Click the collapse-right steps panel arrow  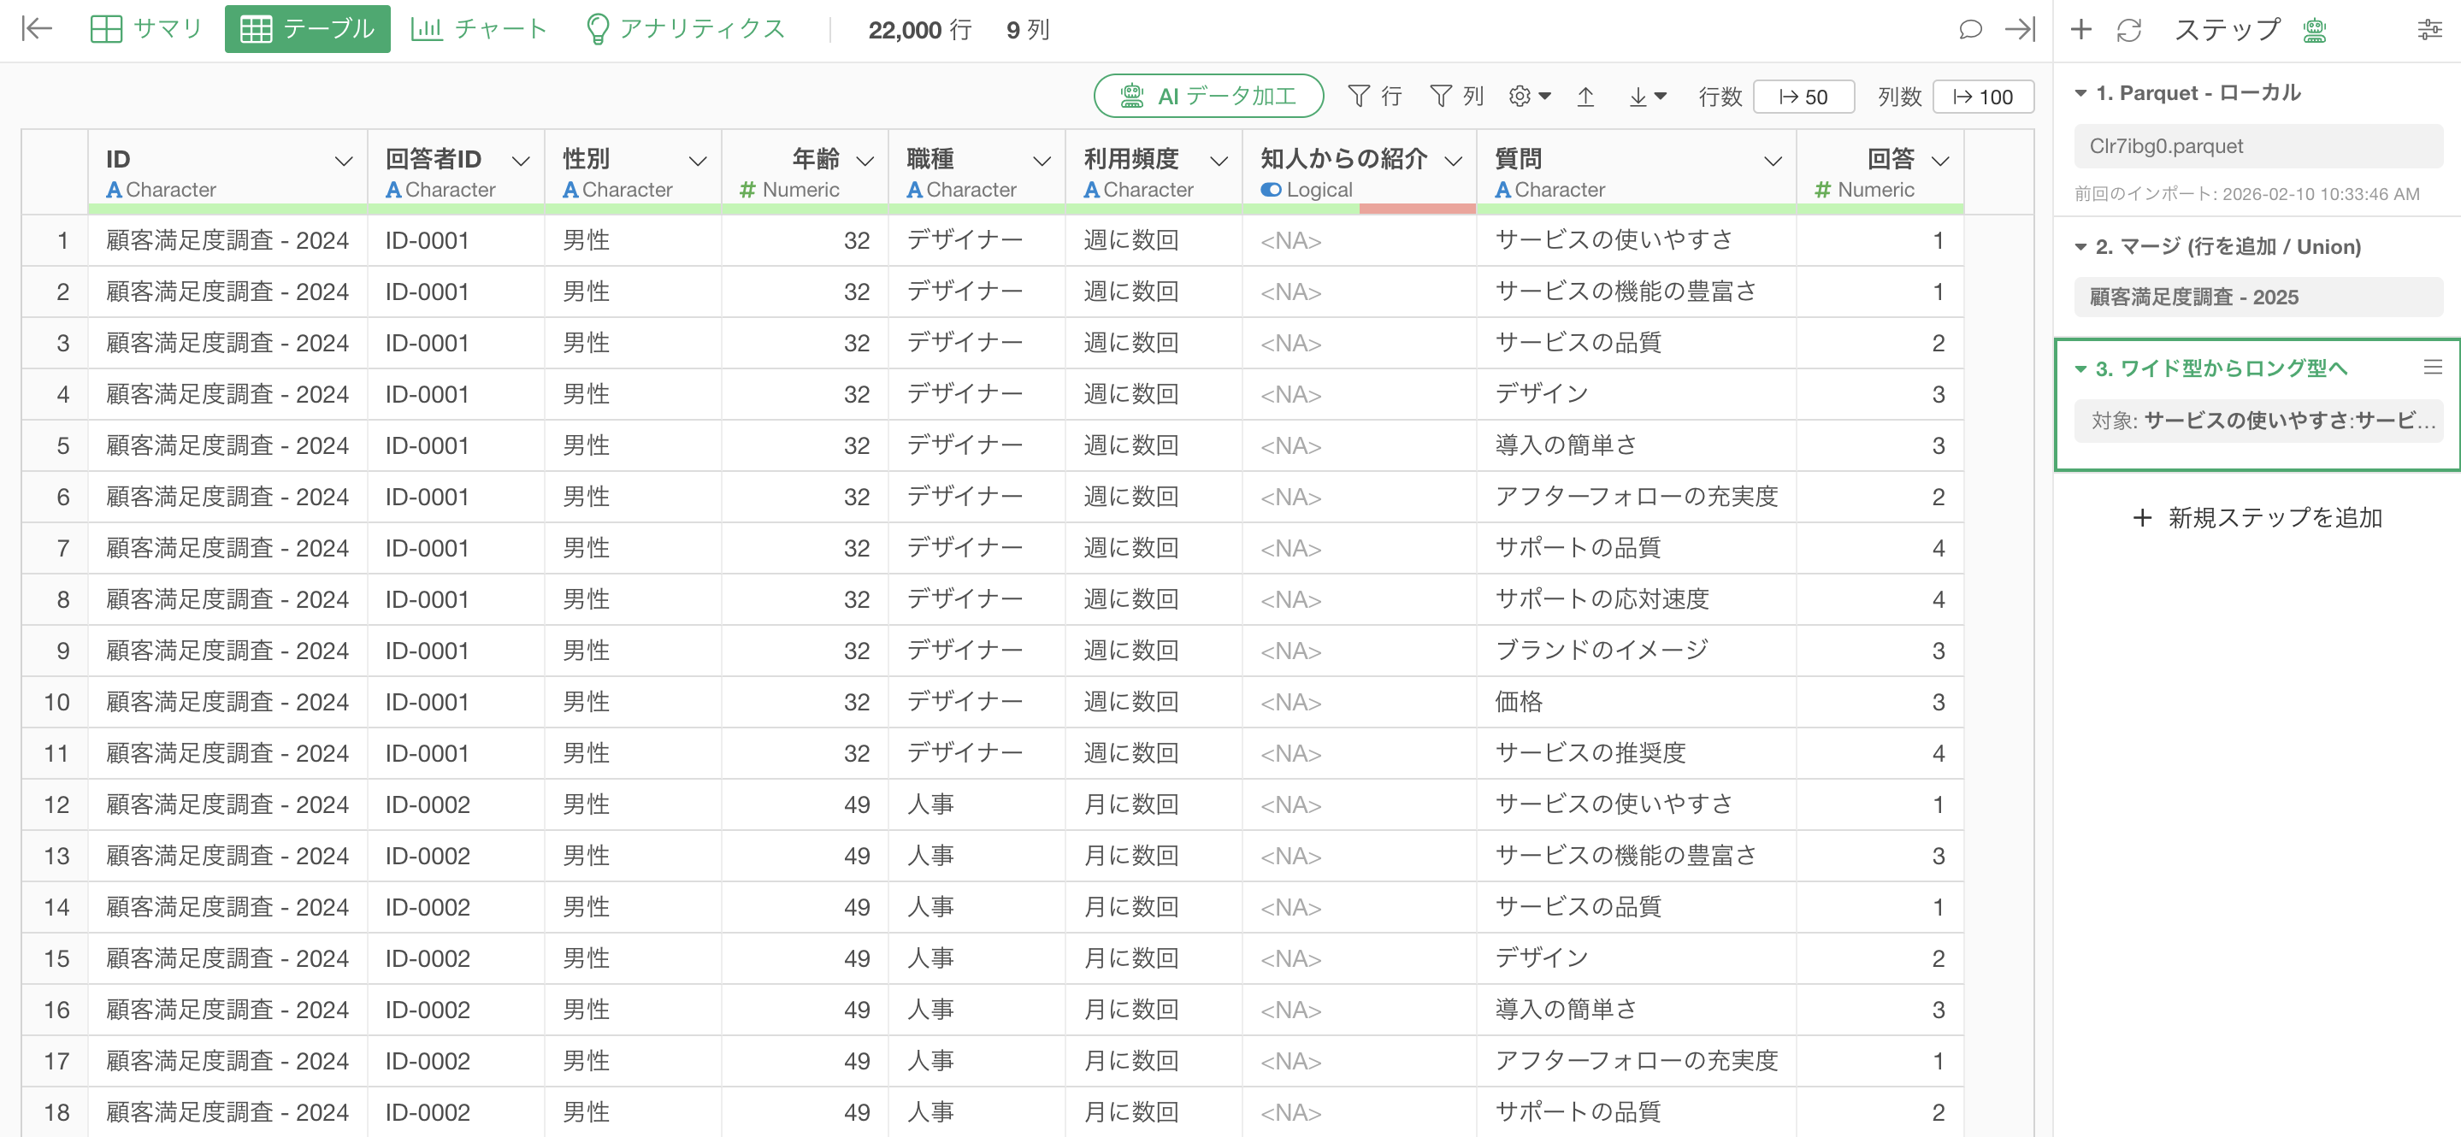point(2020,30)
